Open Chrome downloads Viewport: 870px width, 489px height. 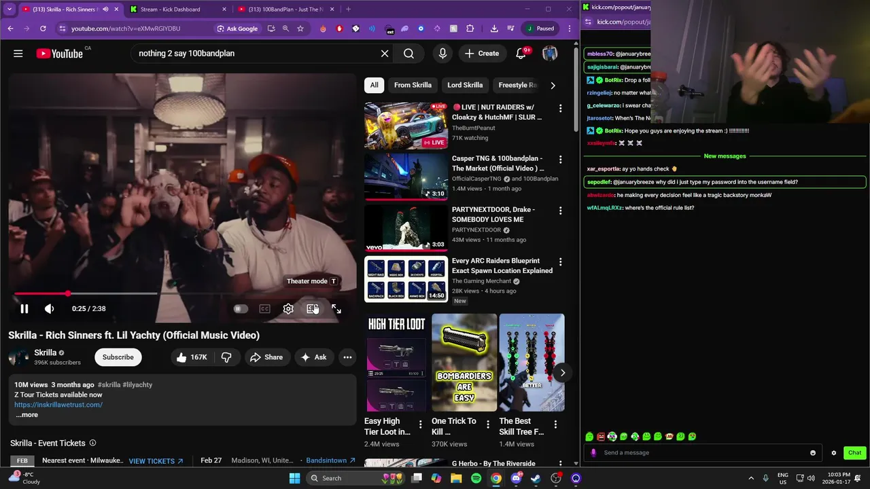(x=494, y=29)
